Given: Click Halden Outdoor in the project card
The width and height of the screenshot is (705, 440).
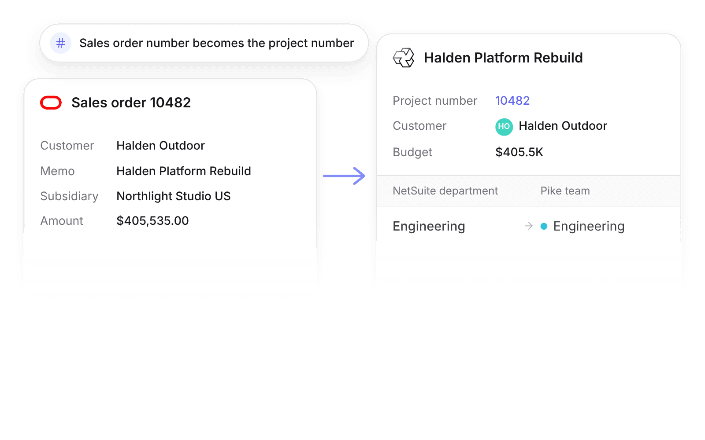Looking at the screenshot, I should pos(563,126).
